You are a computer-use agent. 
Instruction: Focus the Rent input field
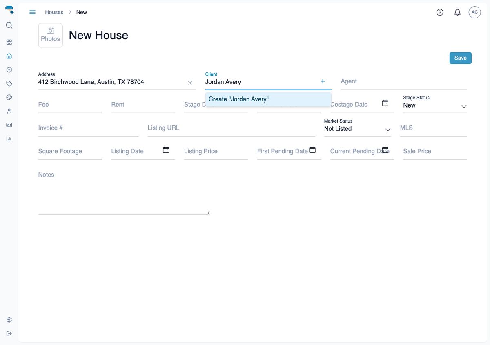tap(143, 105)
